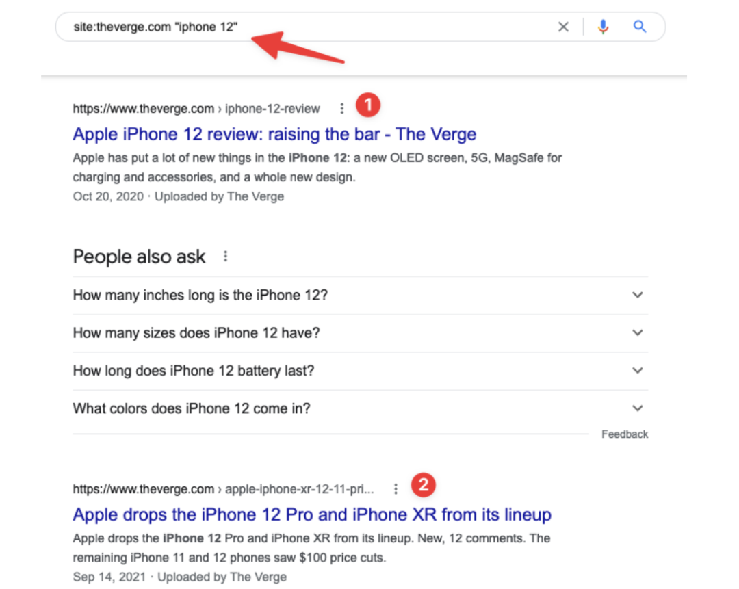Screen dimensions: 739x589
Task: Click the red number 2 badge
Action: click(424, 485)
